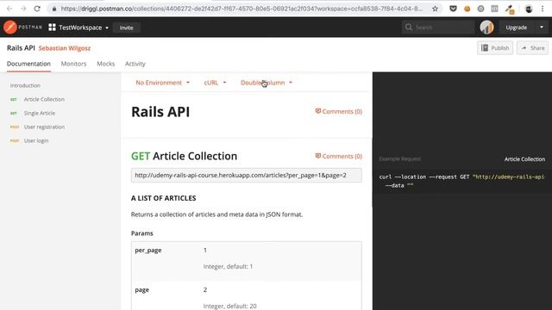This screenshot has width=552, height=310.
Task: Open the cURL language dropdown
Action: 215,83
